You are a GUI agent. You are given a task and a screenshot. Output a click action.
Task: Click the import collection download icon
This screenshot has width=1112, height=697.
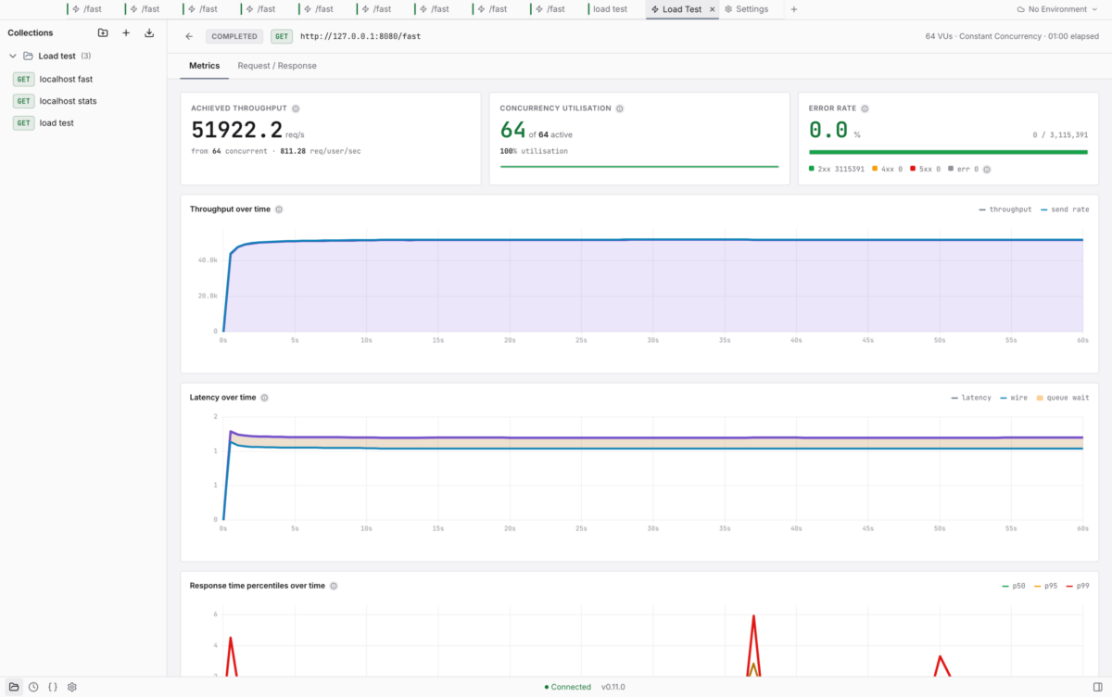pyautogui.click(x=149, y=32)
